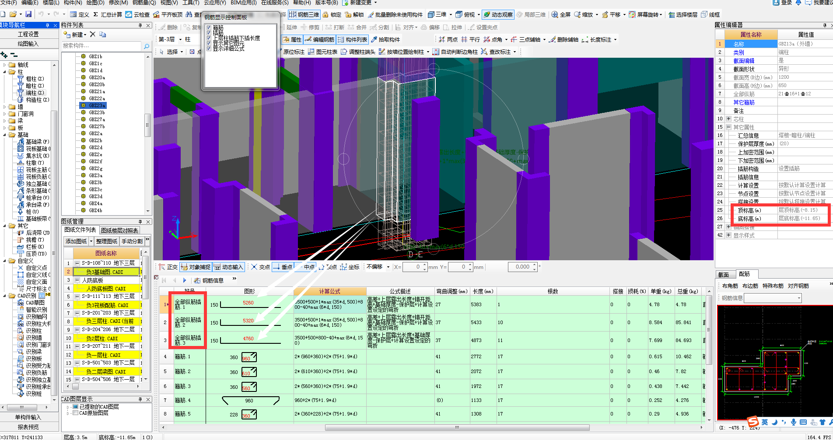
Task: Open 缩放 zoom dropdown arrow
Action: 597,14
